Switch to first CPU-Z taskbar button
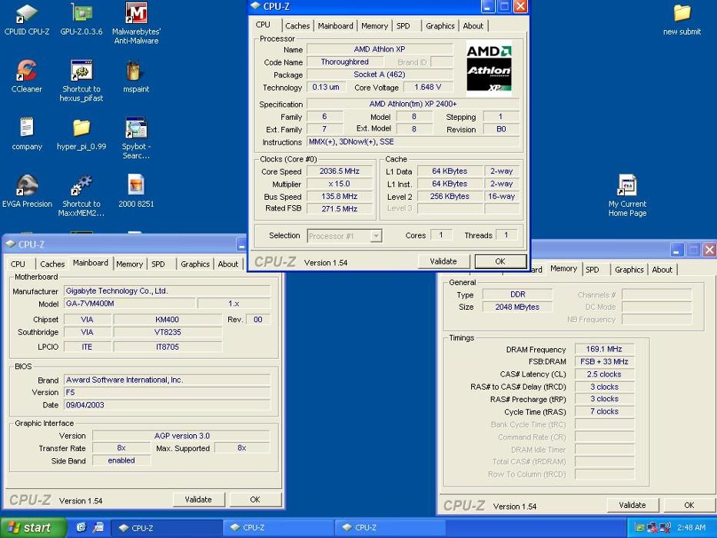The image size is (717, 538). click(167, 528)
